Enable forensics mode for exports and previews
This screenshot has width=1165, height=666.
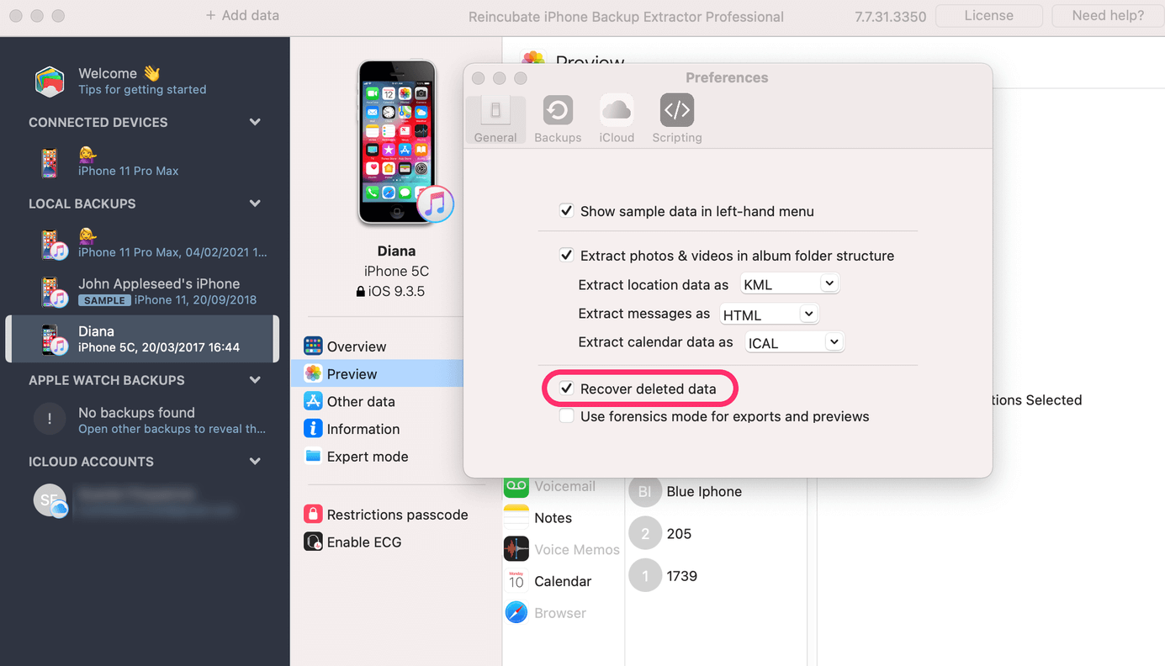[566, 416]
